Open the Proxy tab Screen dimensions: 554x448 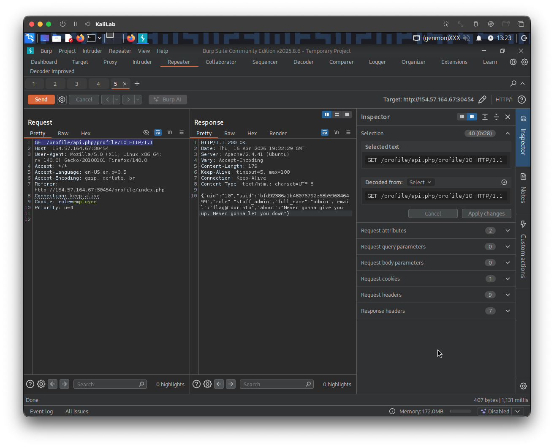coord(110,62)
